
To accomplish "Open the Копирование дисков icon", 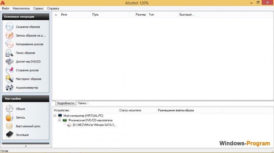I will [x=10, y=44].
